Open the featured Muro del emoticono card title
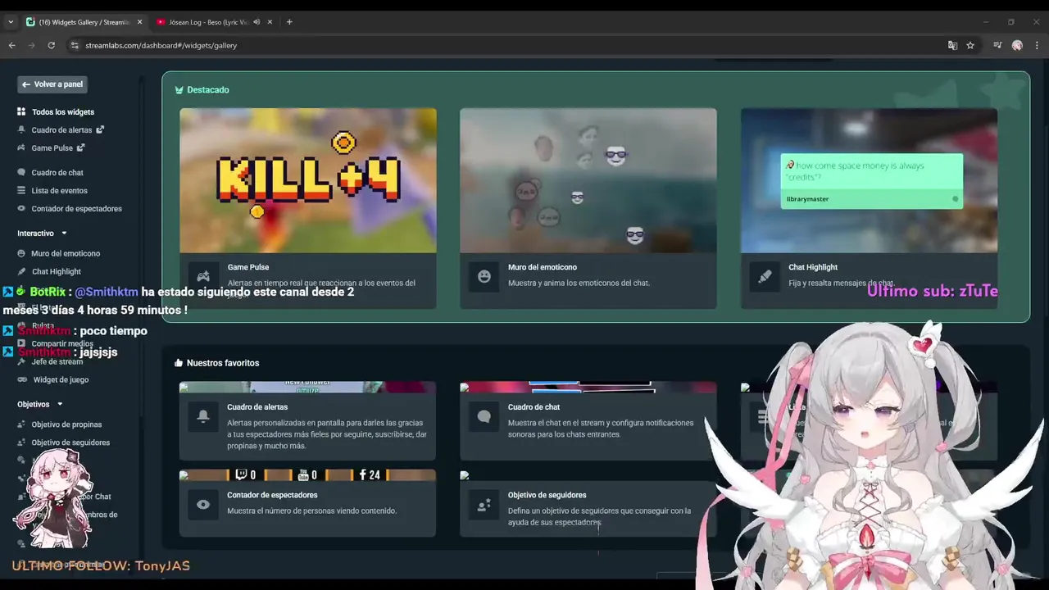Image resolution: width=1049 pixels, height=590 pixels. pyautogui.click(x=543, y=267)
